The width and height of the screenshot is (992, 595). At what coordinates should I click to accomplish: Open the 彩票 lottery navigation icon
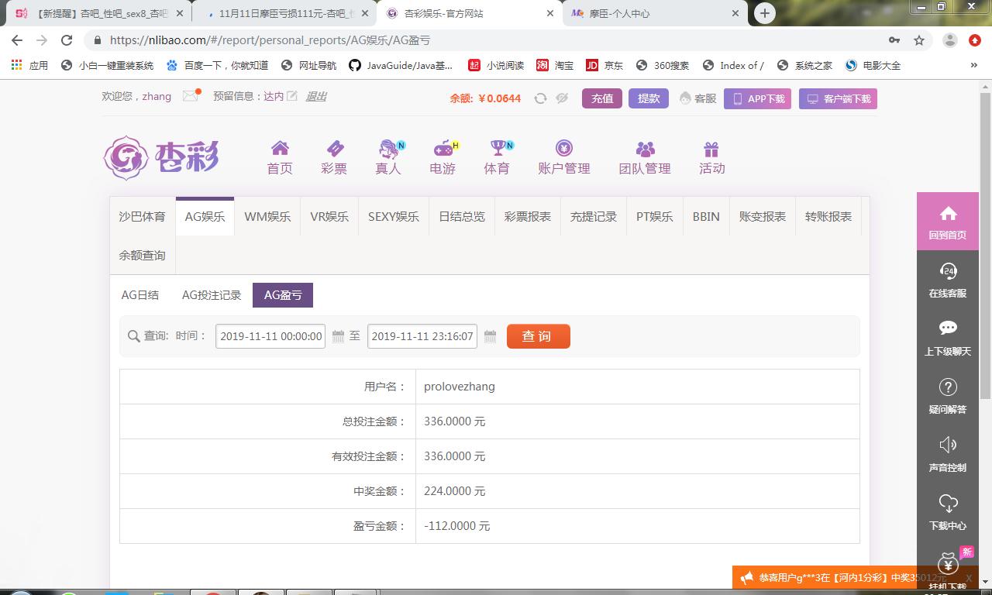(x=334, y=149)
